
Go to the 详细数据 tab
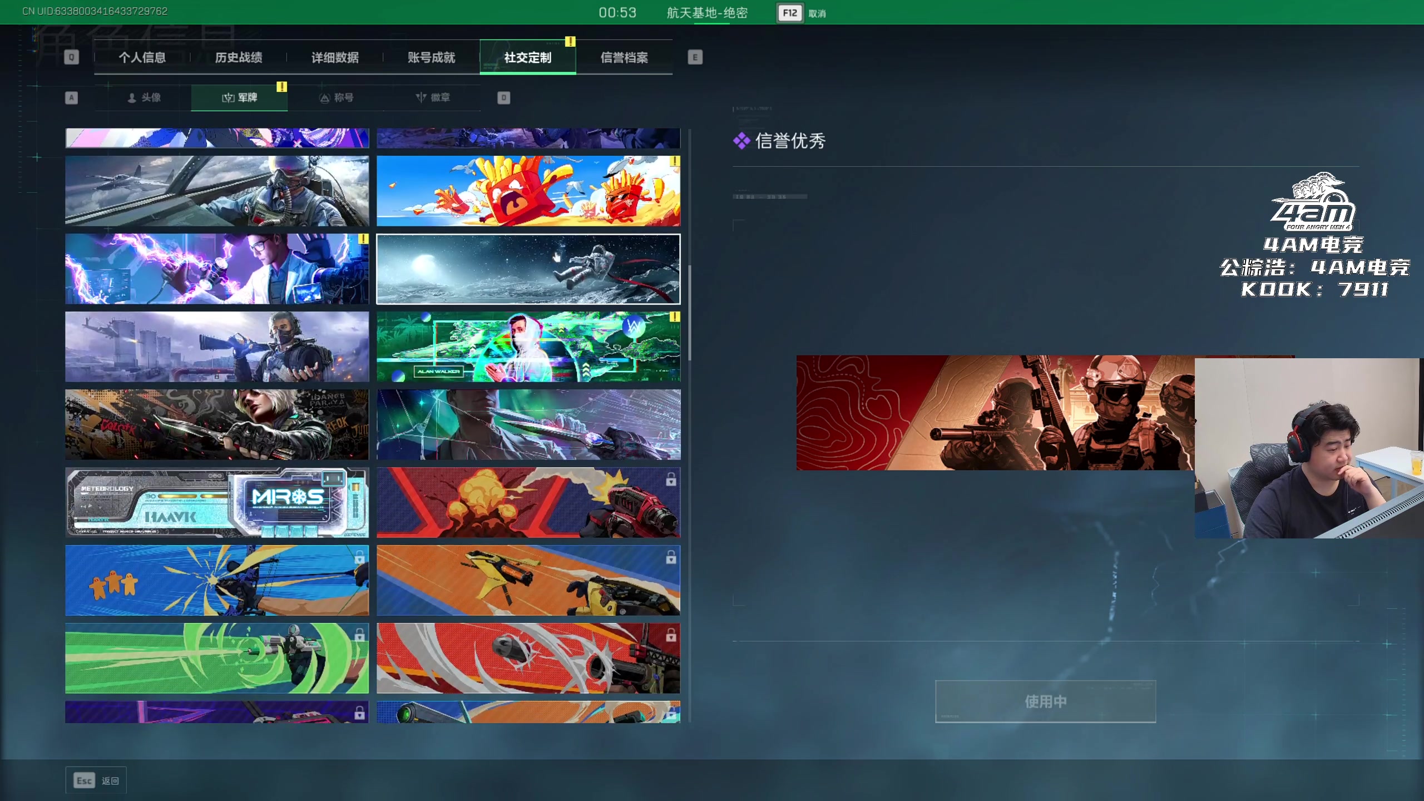[335, 57]
